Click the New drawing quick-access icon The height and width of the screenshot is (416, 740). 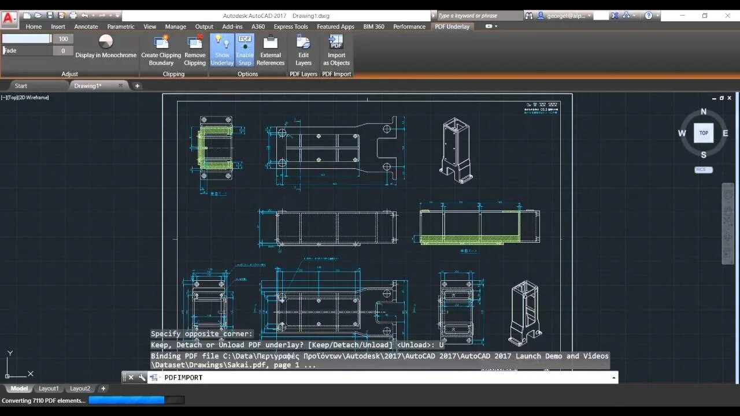[x=27, y=16]
